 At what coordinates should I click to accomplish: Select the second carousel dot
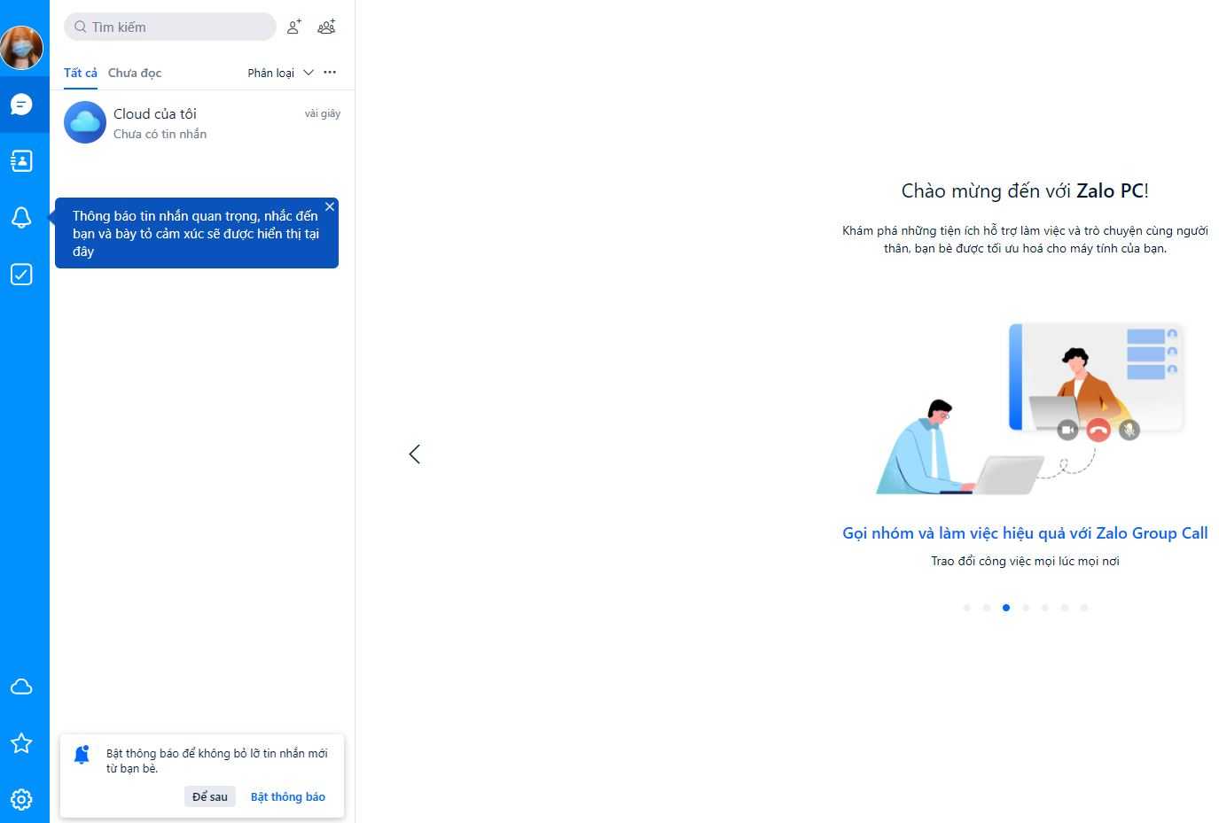coord(986,608)
